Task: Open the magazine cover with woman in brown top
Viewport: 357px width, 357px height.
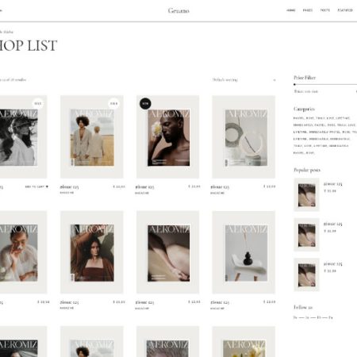Action: point(92,253)
